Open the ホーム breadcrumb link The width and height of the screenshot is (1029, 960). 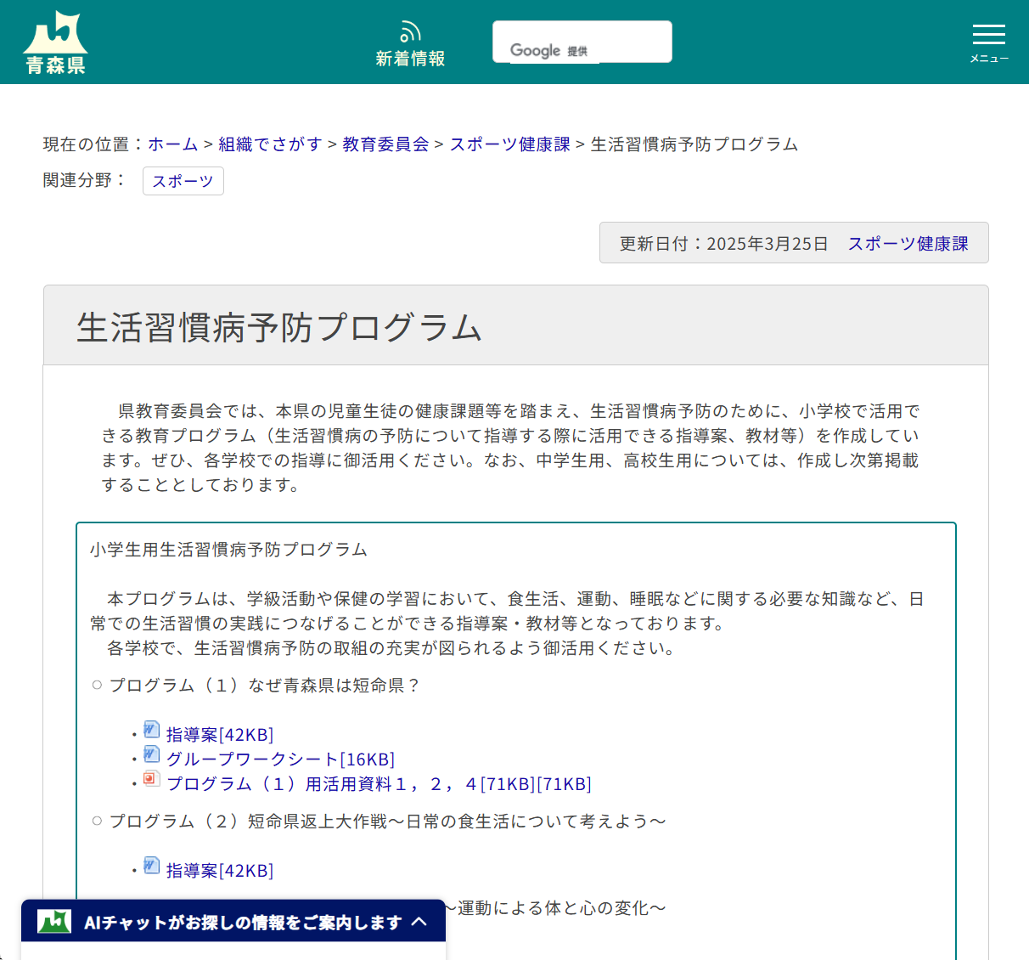pos(172,144)
